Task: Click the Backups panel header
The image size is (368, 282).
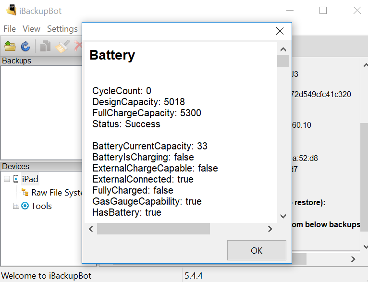Action: tap(41, 61)
